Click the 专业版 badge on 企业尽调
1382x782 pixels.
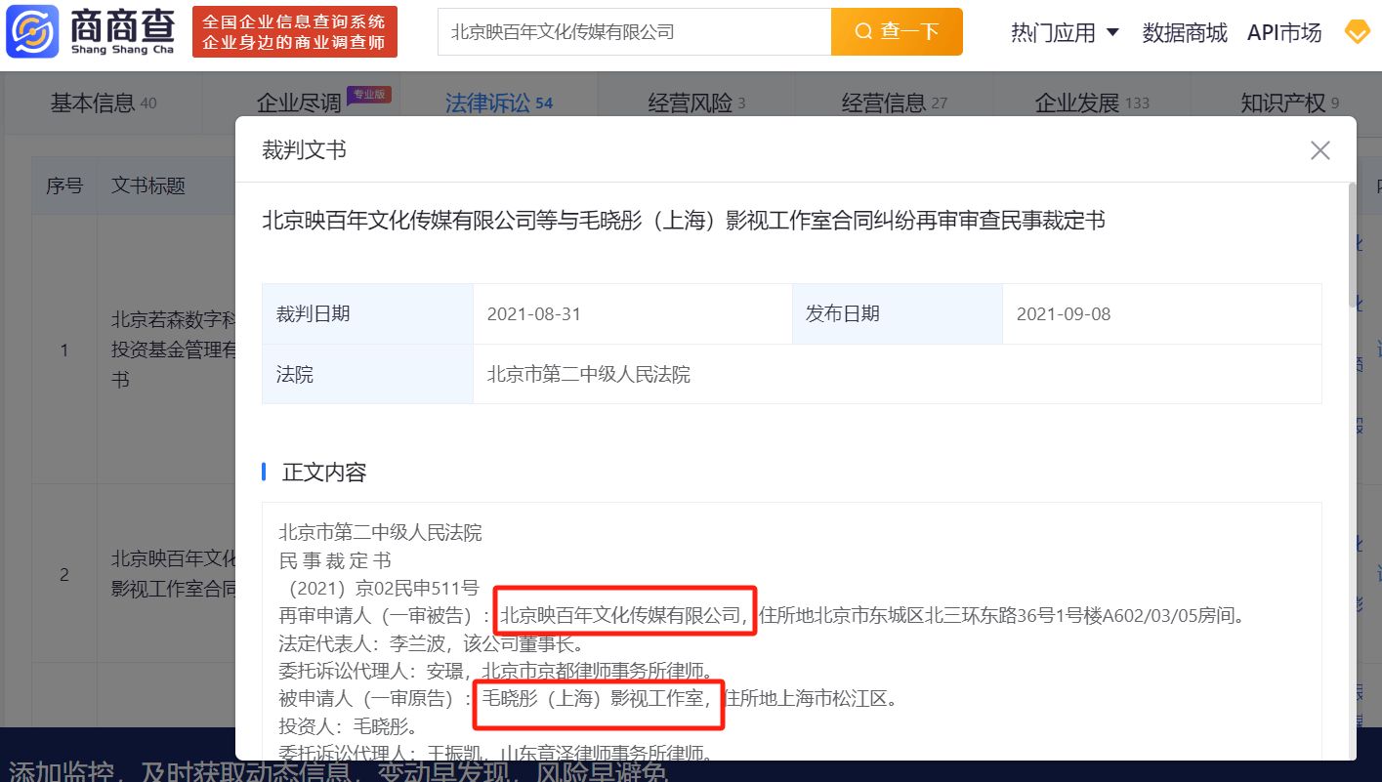point(369,94)
